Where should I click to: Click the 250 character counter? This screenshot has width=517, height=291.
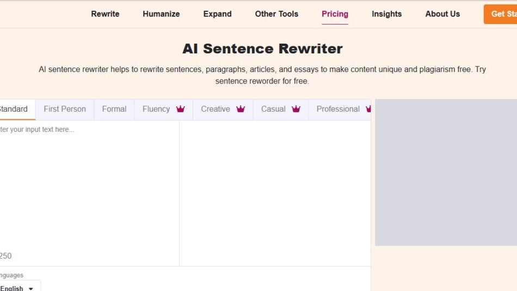click(x=5, y=256)
